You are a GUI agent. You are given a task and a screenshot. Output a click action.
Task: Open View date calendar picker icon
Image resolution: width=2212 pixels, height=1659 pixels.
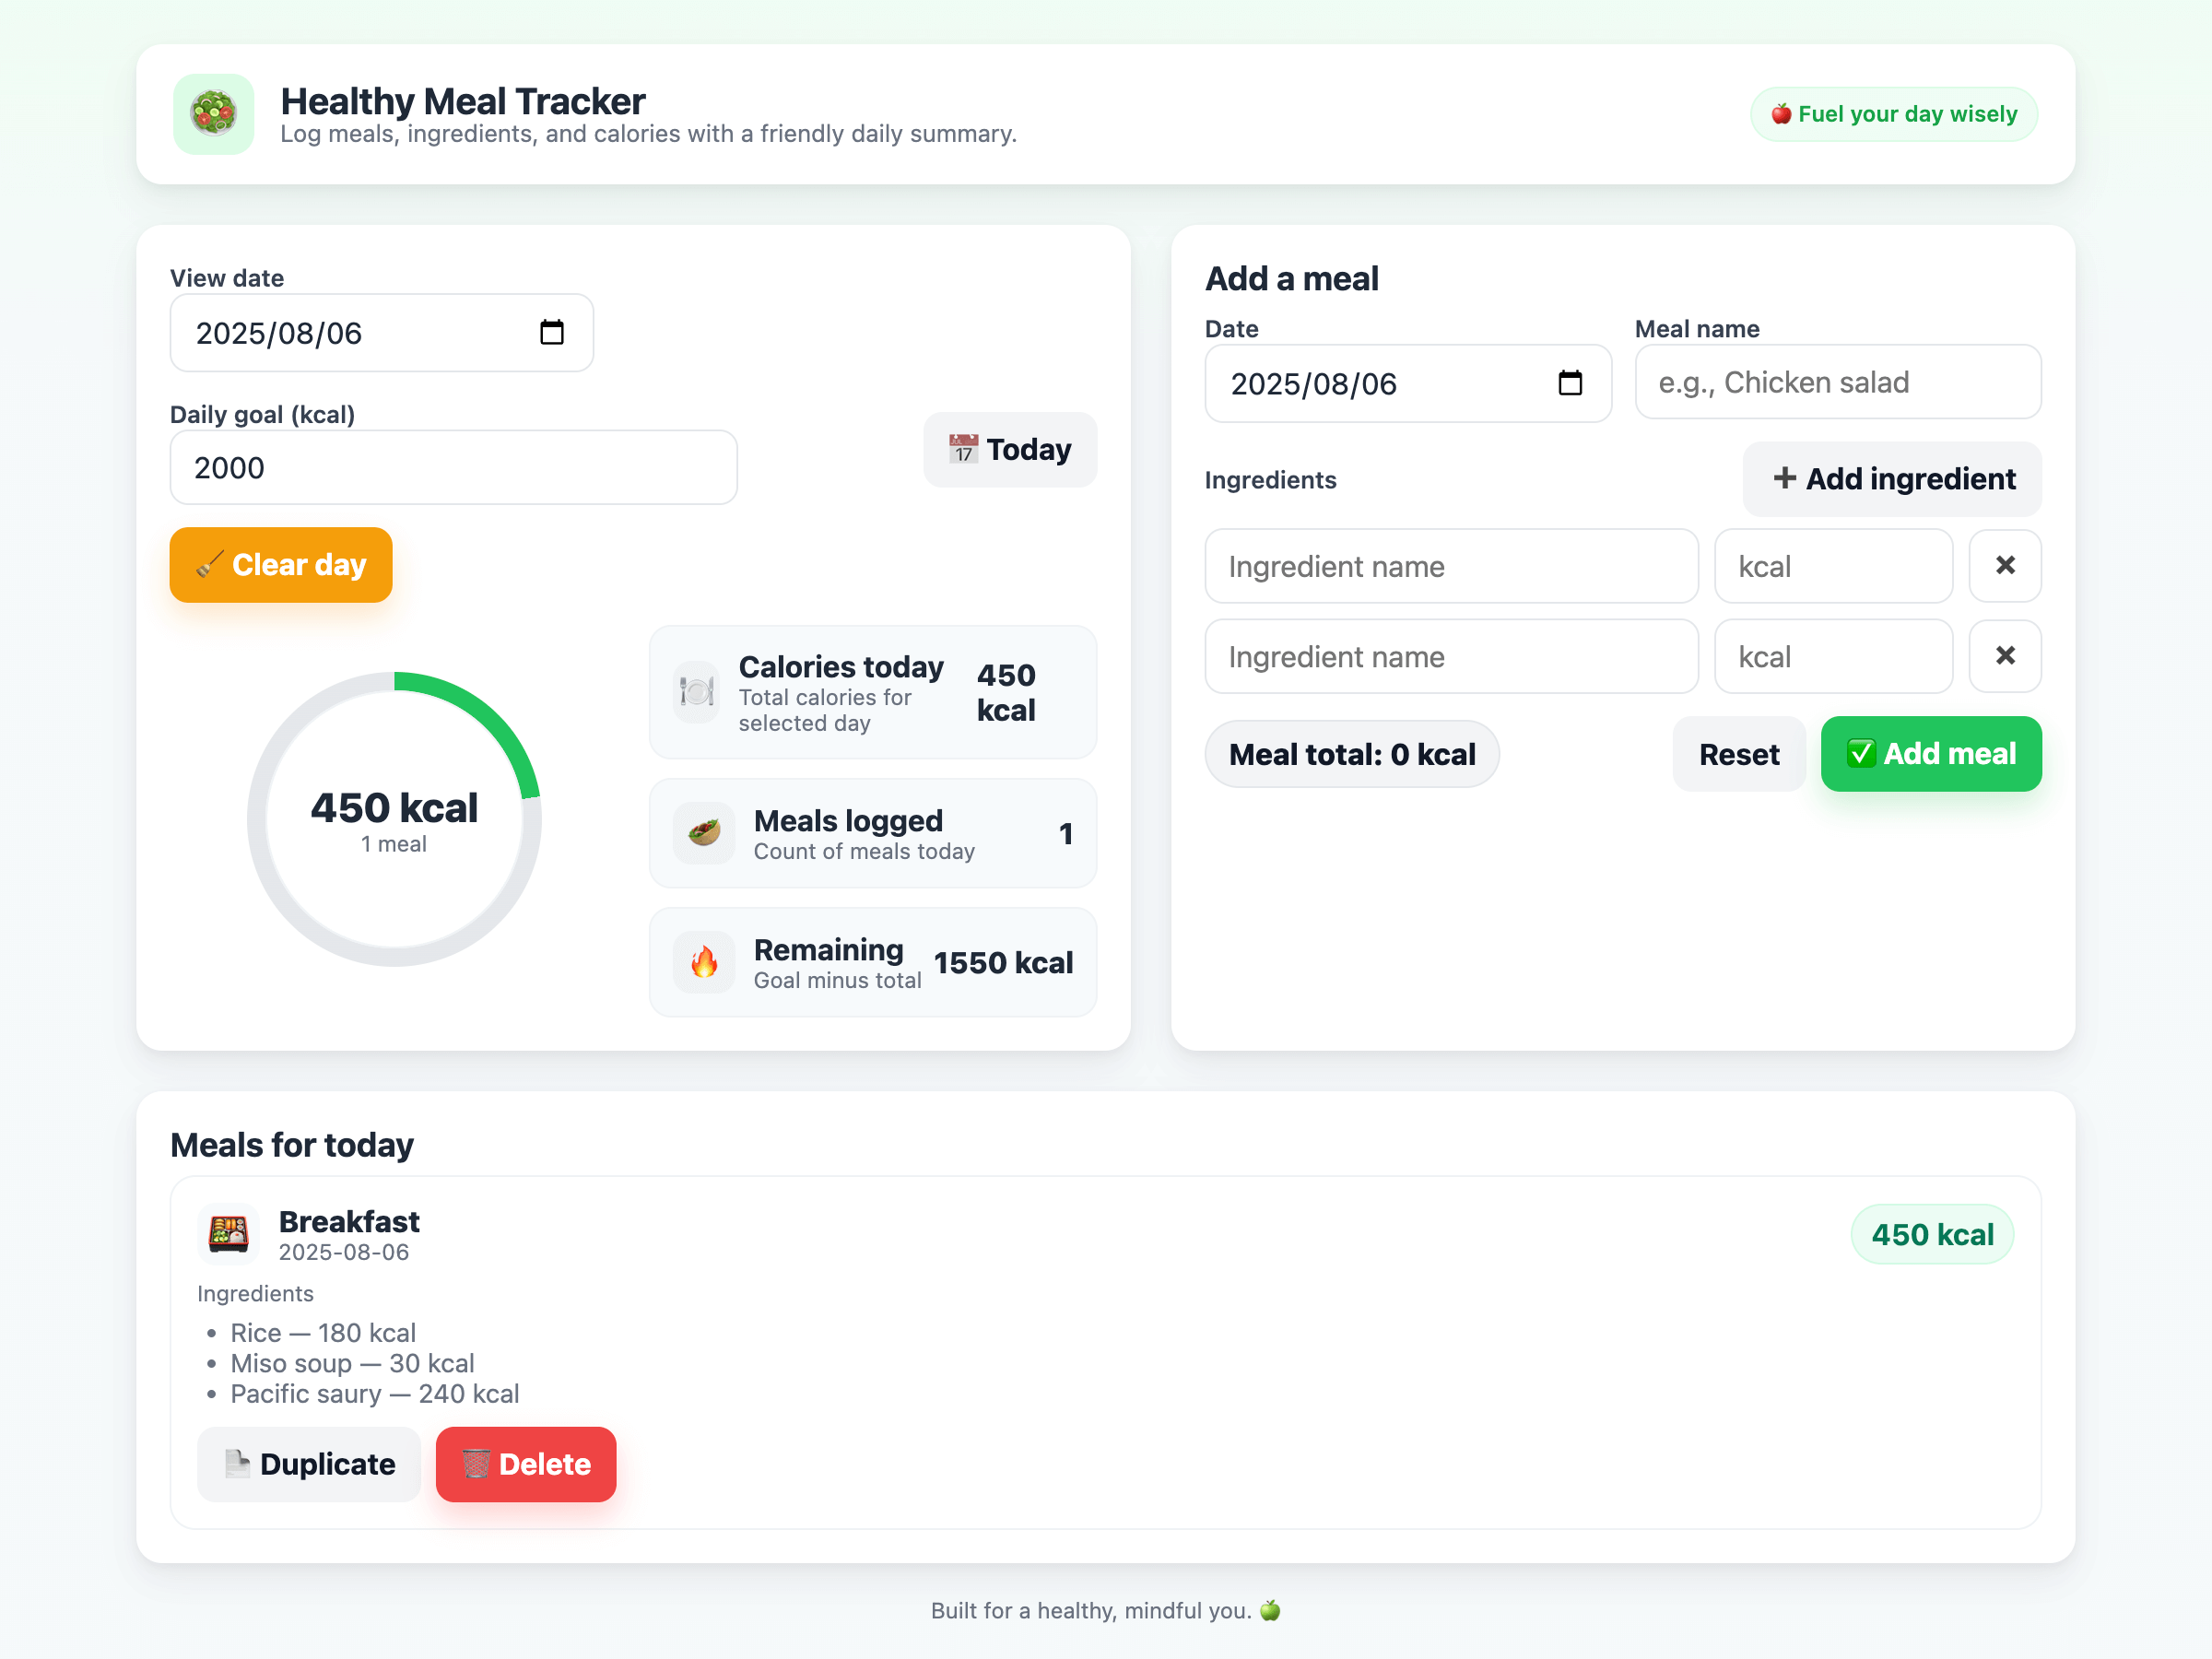pyautogui.click(x=551, y=332)
